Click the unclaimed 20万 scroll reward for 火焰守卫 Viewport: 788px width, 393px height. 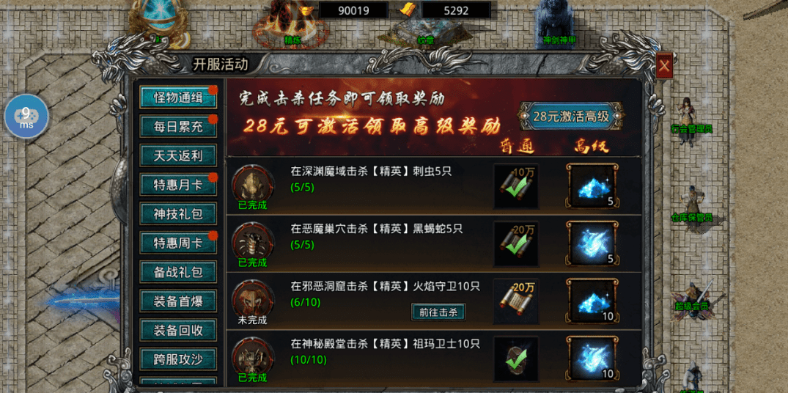pos(515,301)
